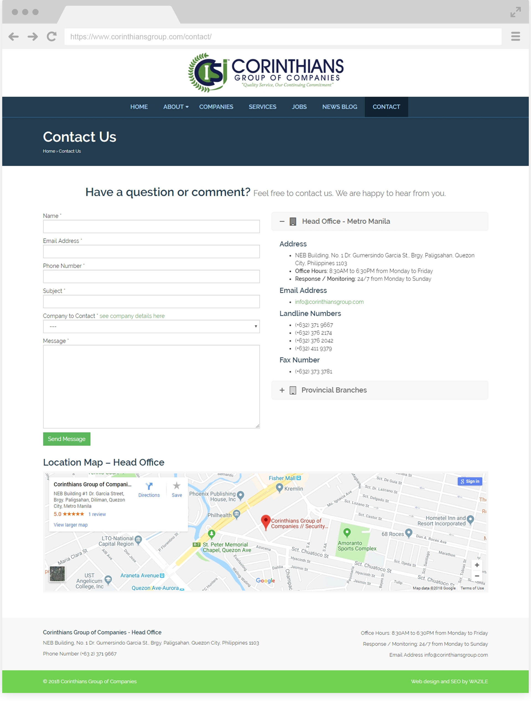Click the browser back arrow
This screenshot has width=531, height=701.
(13, 37)
